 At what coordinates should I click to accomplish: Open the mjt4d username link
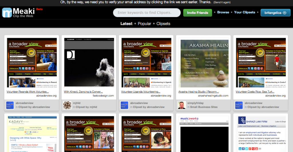coord(77,103)
